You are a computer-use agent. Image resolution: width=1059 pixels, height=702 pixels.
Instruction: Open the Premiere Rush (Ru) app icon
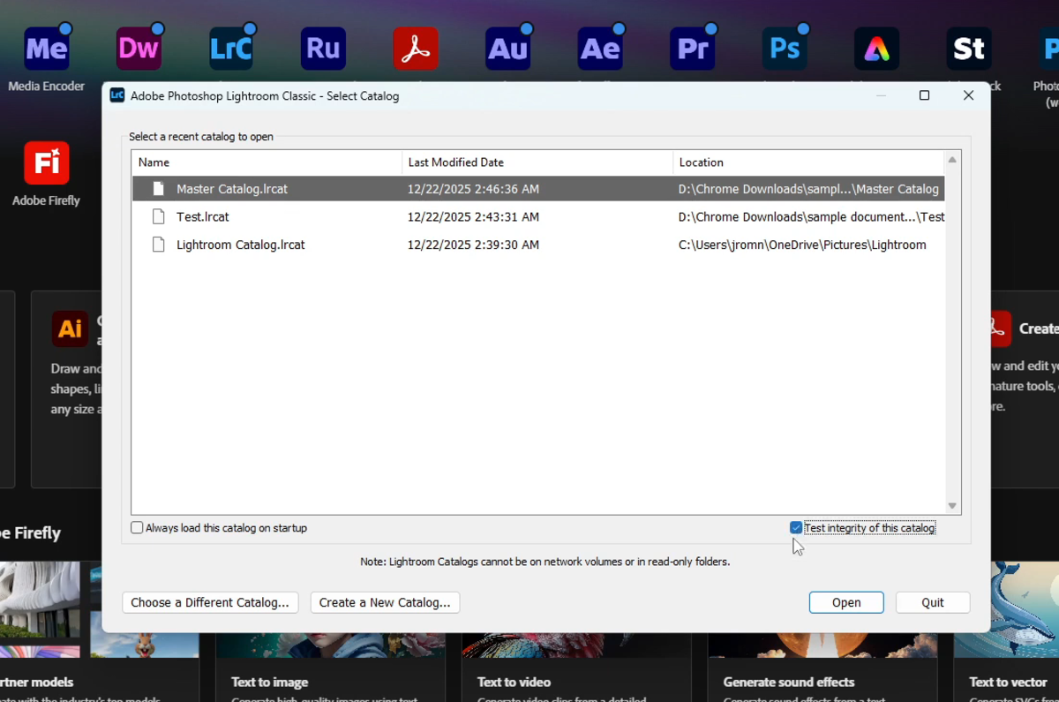(323, 49)
